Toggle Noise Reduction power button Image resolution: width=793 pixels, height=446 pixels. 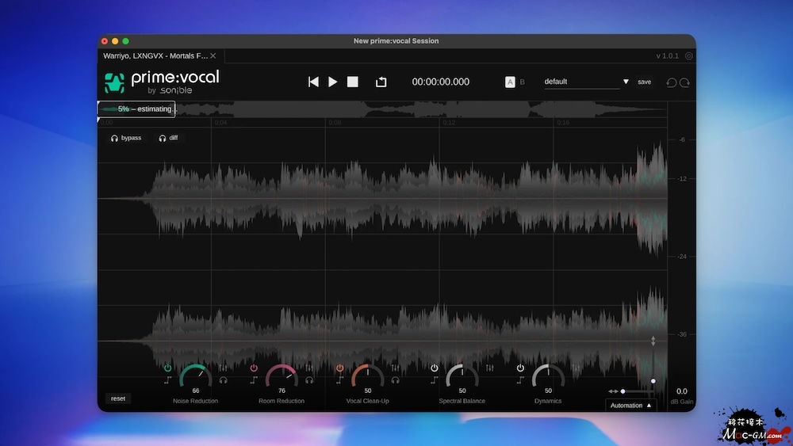tap(167, 368)
